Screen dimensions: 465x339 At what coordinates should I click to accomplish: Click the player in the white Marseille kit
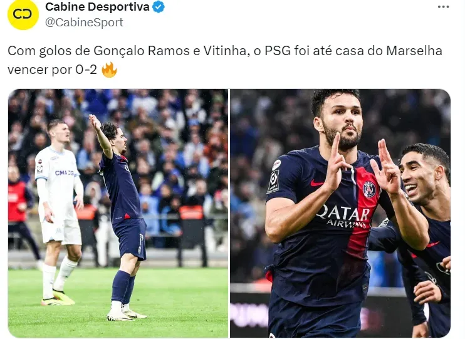coord(59,212)
